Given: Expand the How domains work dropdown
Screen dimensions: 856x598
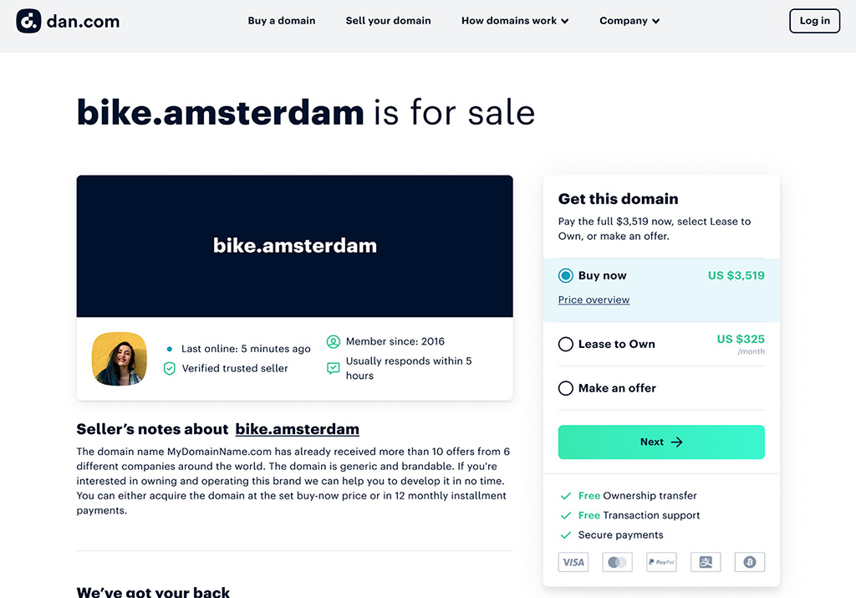Looking at the screenshot, I should pos(515,21).
